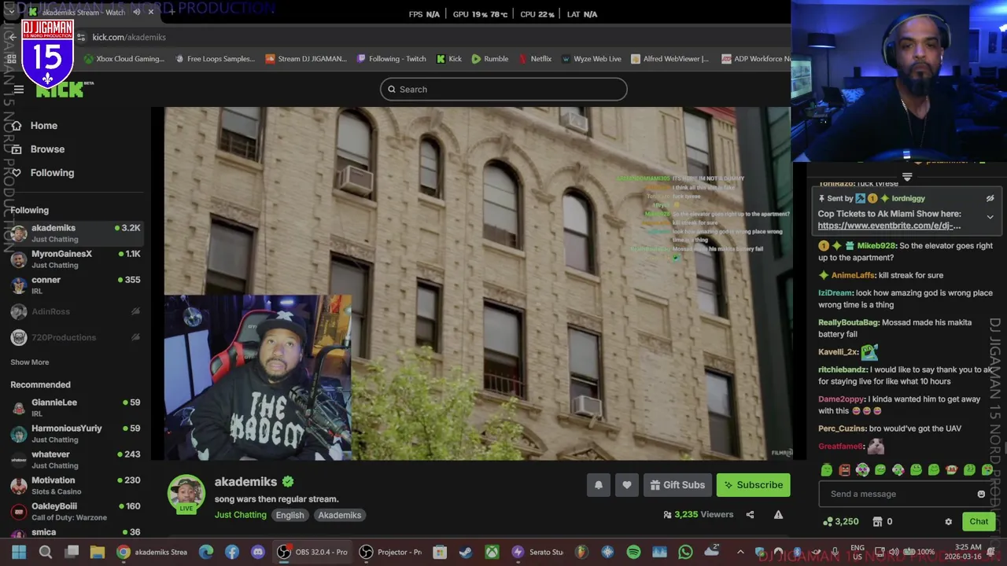The width and height of the screenshot is (1007, 566).
Task: Mute the akademiks browser tab audio
Action: click(x=136, y=12)
